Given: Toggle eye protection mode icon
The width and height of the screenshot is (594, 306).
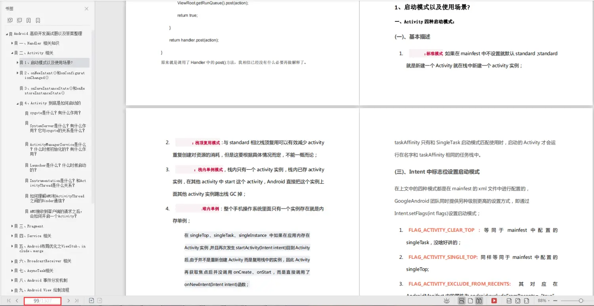Looking at the screenshot, I should coord(447,301).
